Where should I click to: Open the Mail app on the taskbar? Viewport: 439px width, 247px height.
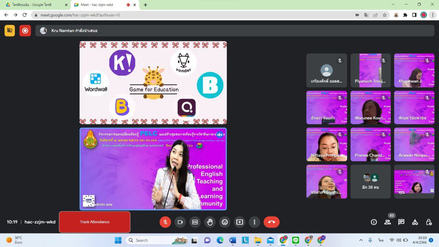(270, 240)
